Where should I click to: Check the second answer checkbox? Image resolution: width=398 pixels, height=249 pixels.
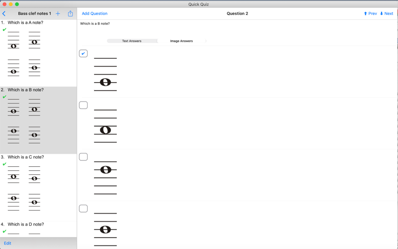tap(83, 105)
